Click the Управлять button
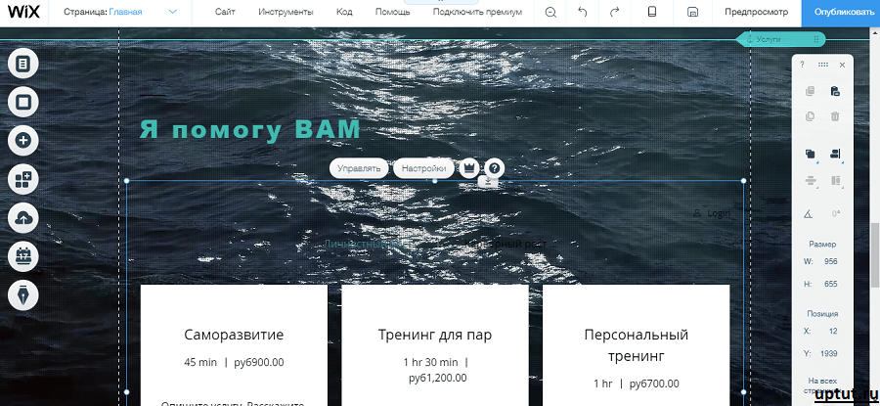The height and width of the screenshot is (406, 880). (359, 168)
